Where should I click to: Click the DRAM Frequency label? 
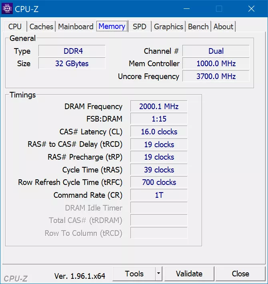point(93,107)
